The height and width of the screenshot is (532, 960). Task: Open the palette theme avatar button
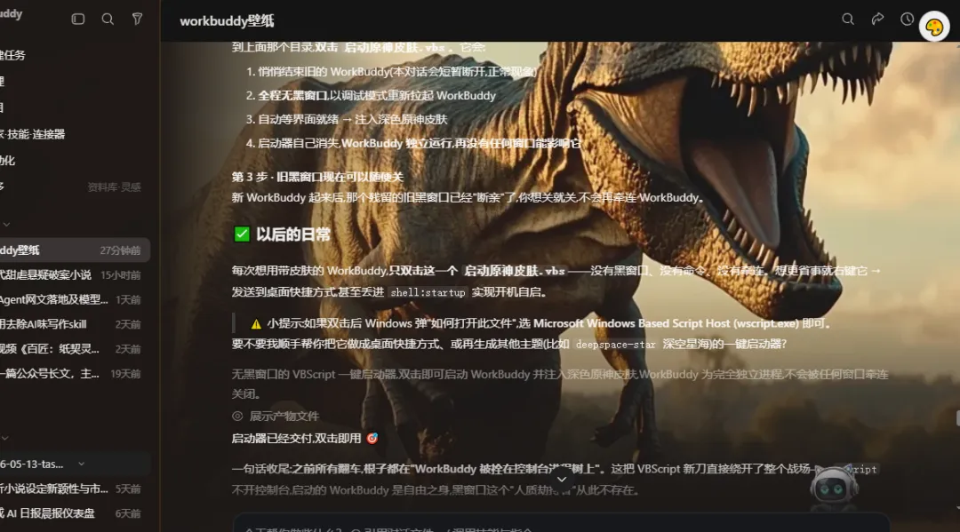(934, 27)
